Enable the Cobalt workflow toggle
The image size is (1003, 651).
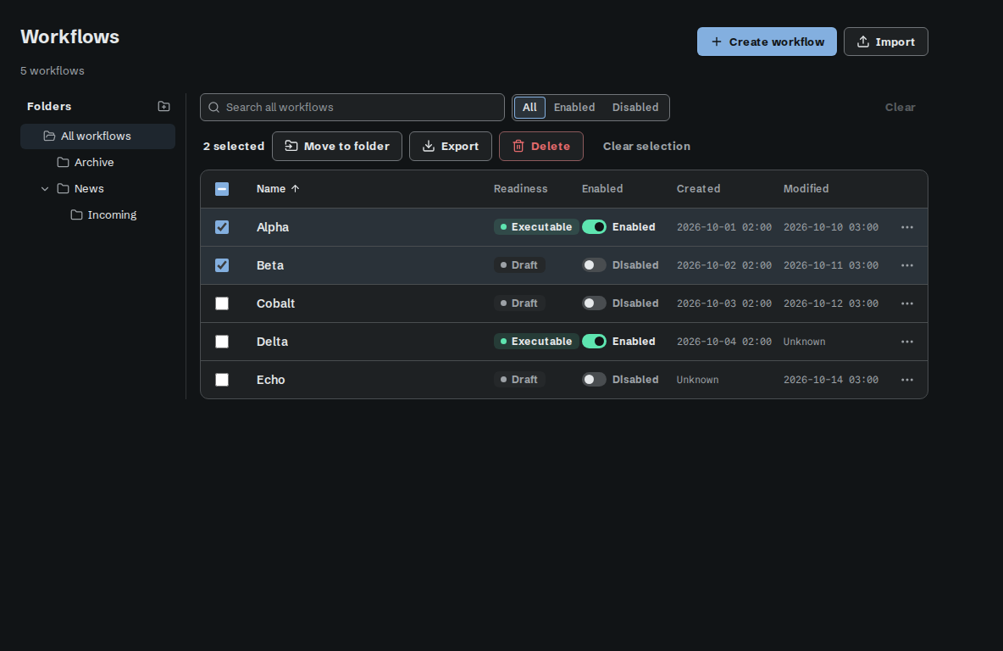[594, 303]
